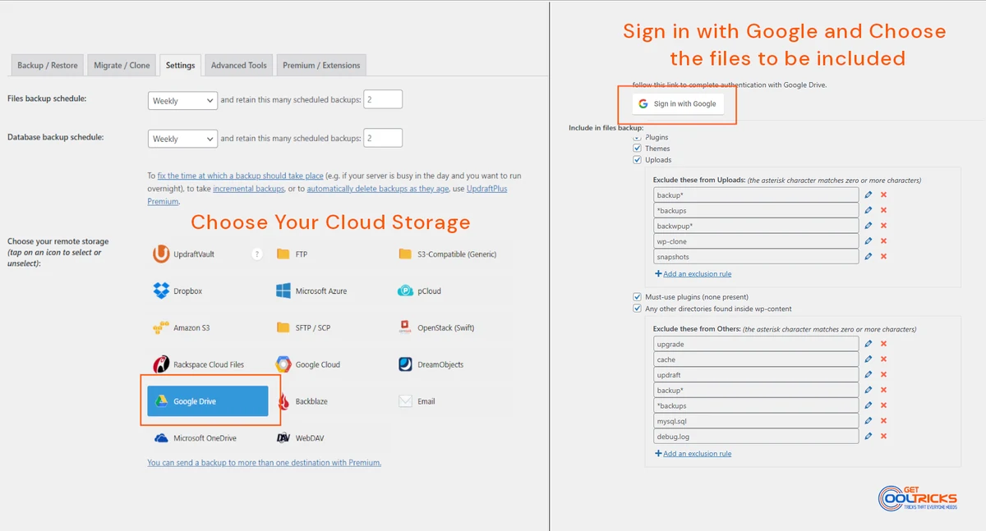Select UpdraftVault as remote storage
Screen dimensions: 986x531
[x=184, y=254]
